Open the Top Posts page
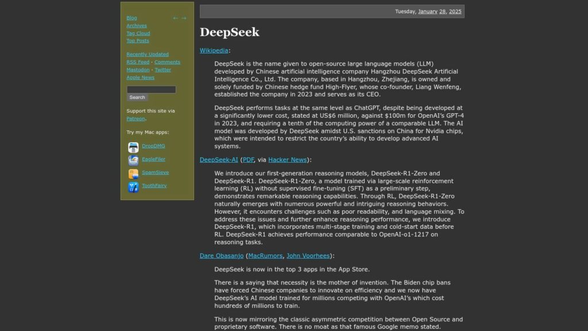Screen dimensions: 588x331 point(138,41)
